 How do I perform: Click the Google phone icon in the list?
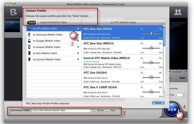pyautogui.click(x=29, y=41)
